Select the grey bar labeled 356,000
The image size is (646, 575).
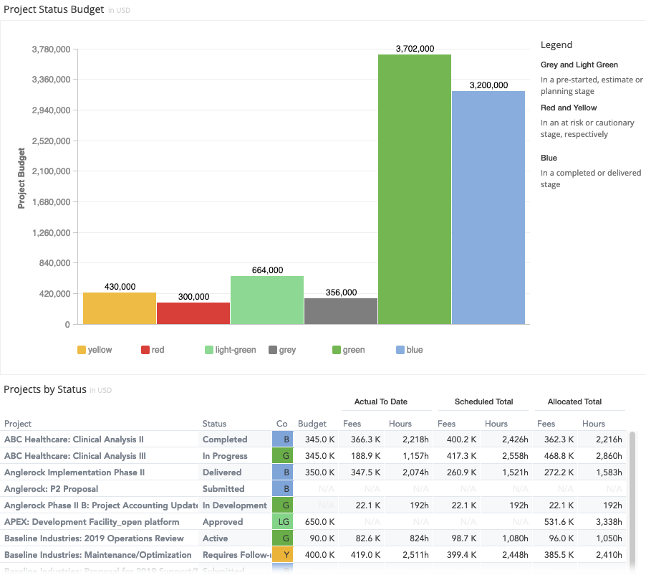click(x=341, y=311)
